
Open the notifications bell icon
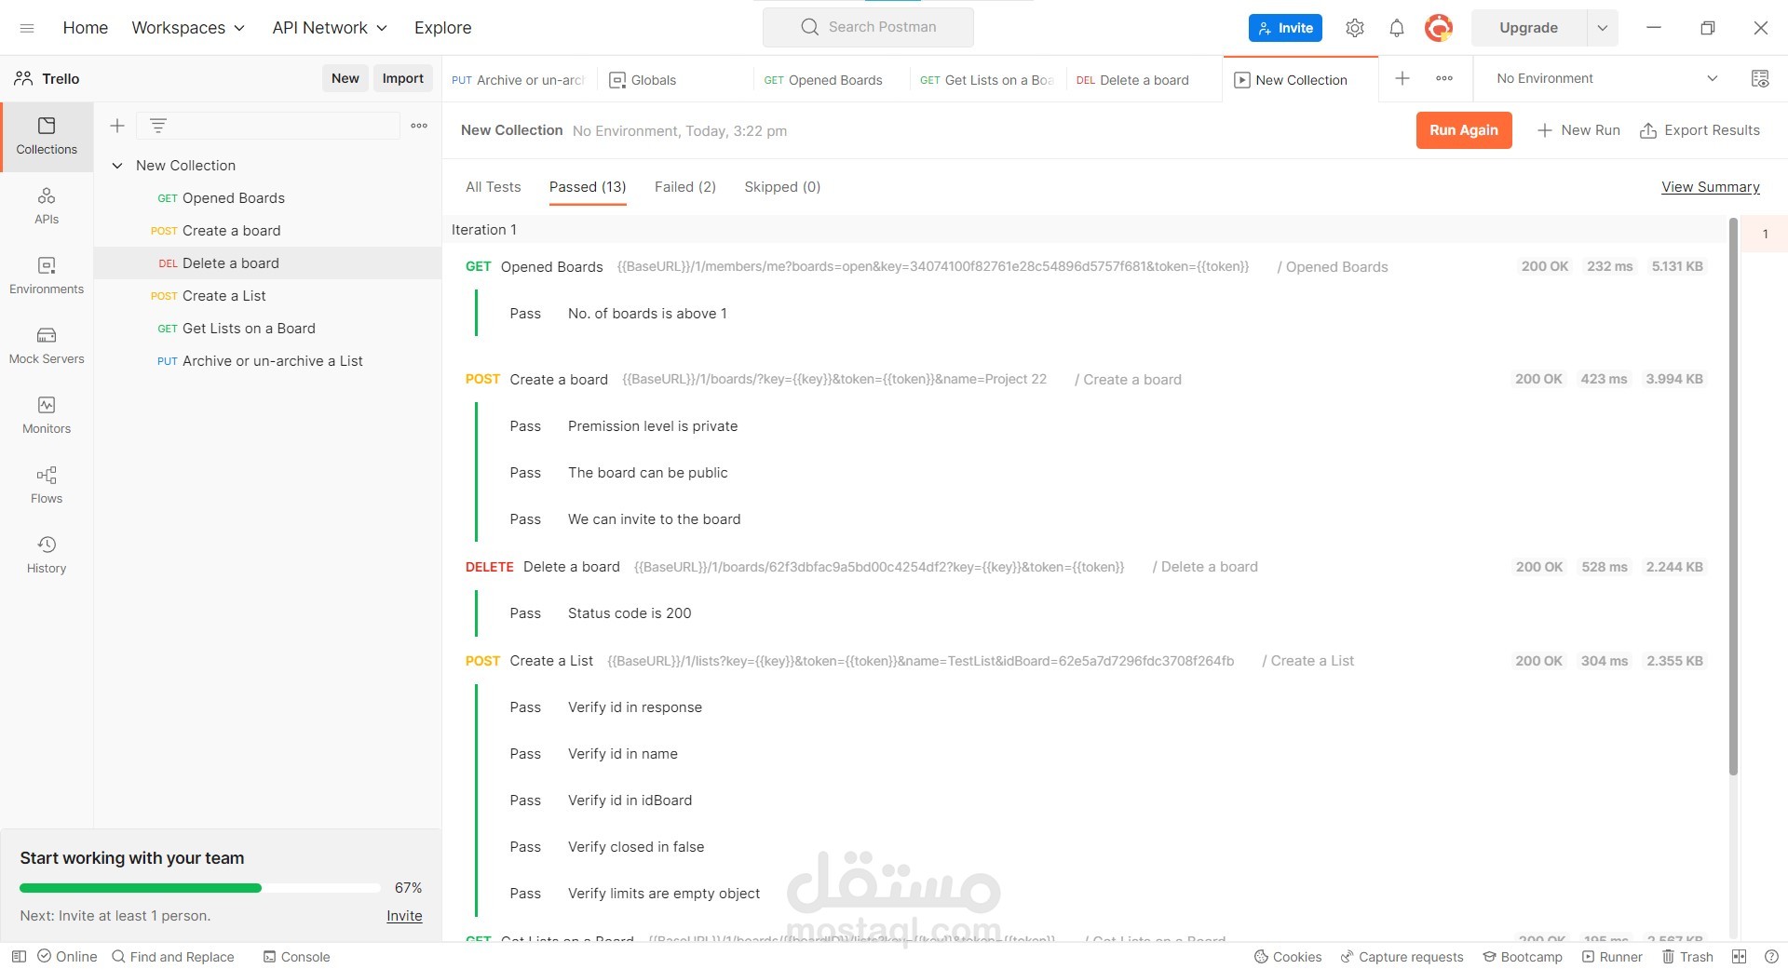(1397, 28)
